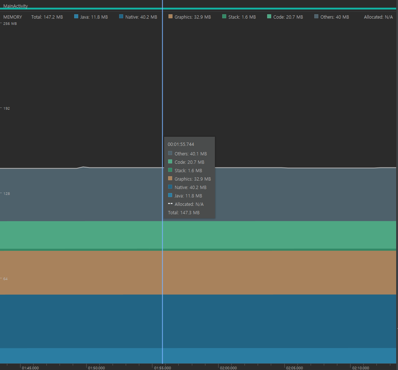Click the Native swatch in tooltip
This screenshot has width=398, height=370.
[170, 187]
